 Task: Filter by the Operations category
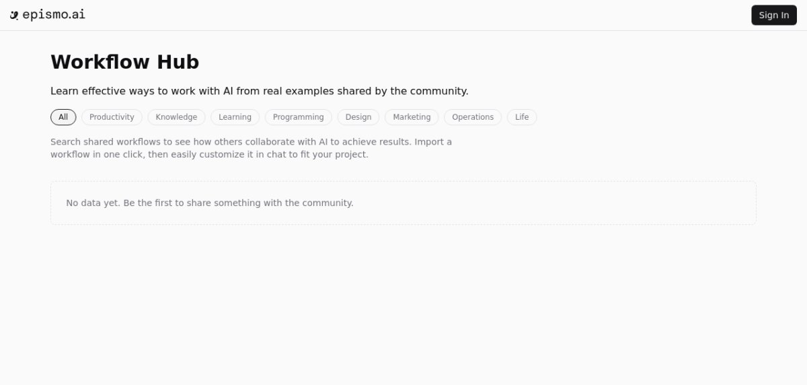pos(473,117)
